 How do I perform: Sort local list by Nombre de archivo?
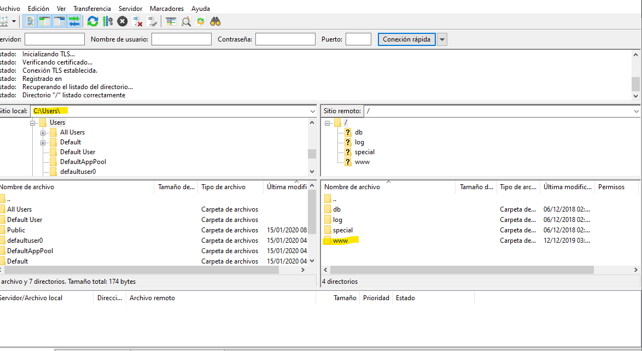(77, 187)
